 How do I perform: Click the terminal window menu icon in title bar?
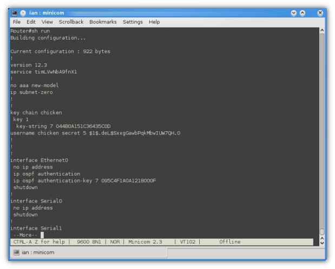point(15,13)
